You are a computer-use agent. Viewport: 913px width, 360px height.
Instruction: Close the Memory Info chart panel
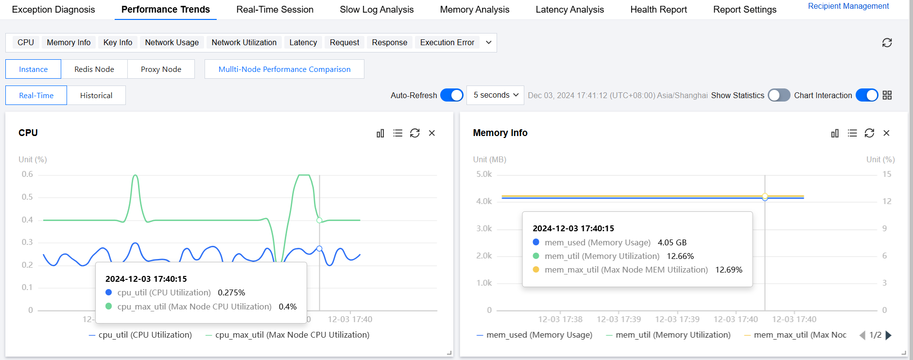[x=886, y=133]
